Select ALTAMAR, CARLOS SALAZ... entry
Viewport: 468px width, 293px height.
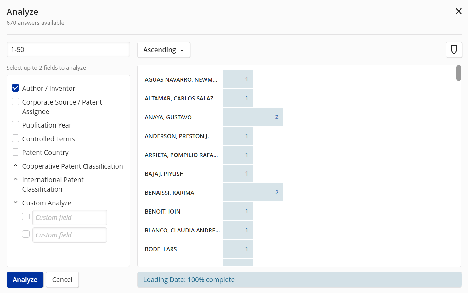181,98
